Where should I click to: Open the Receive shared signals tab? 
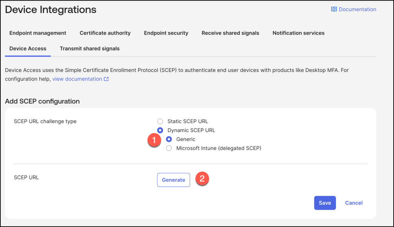click(230, 33)
